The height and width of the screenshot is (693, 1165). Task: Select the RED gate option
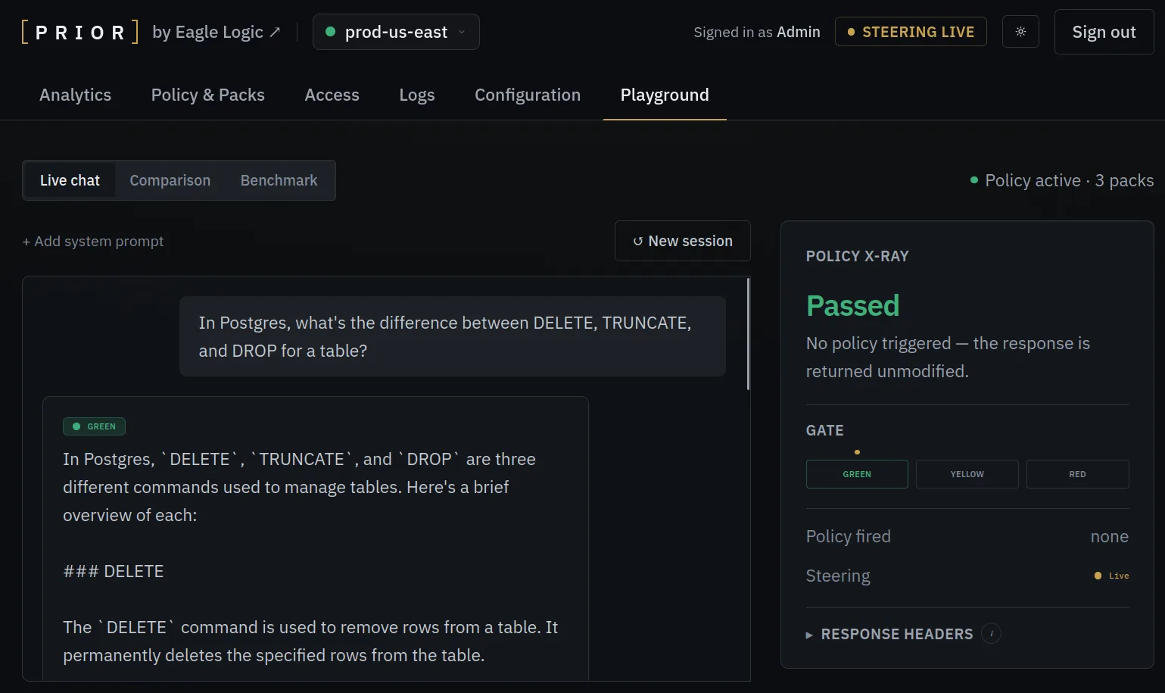point(1078,474)
